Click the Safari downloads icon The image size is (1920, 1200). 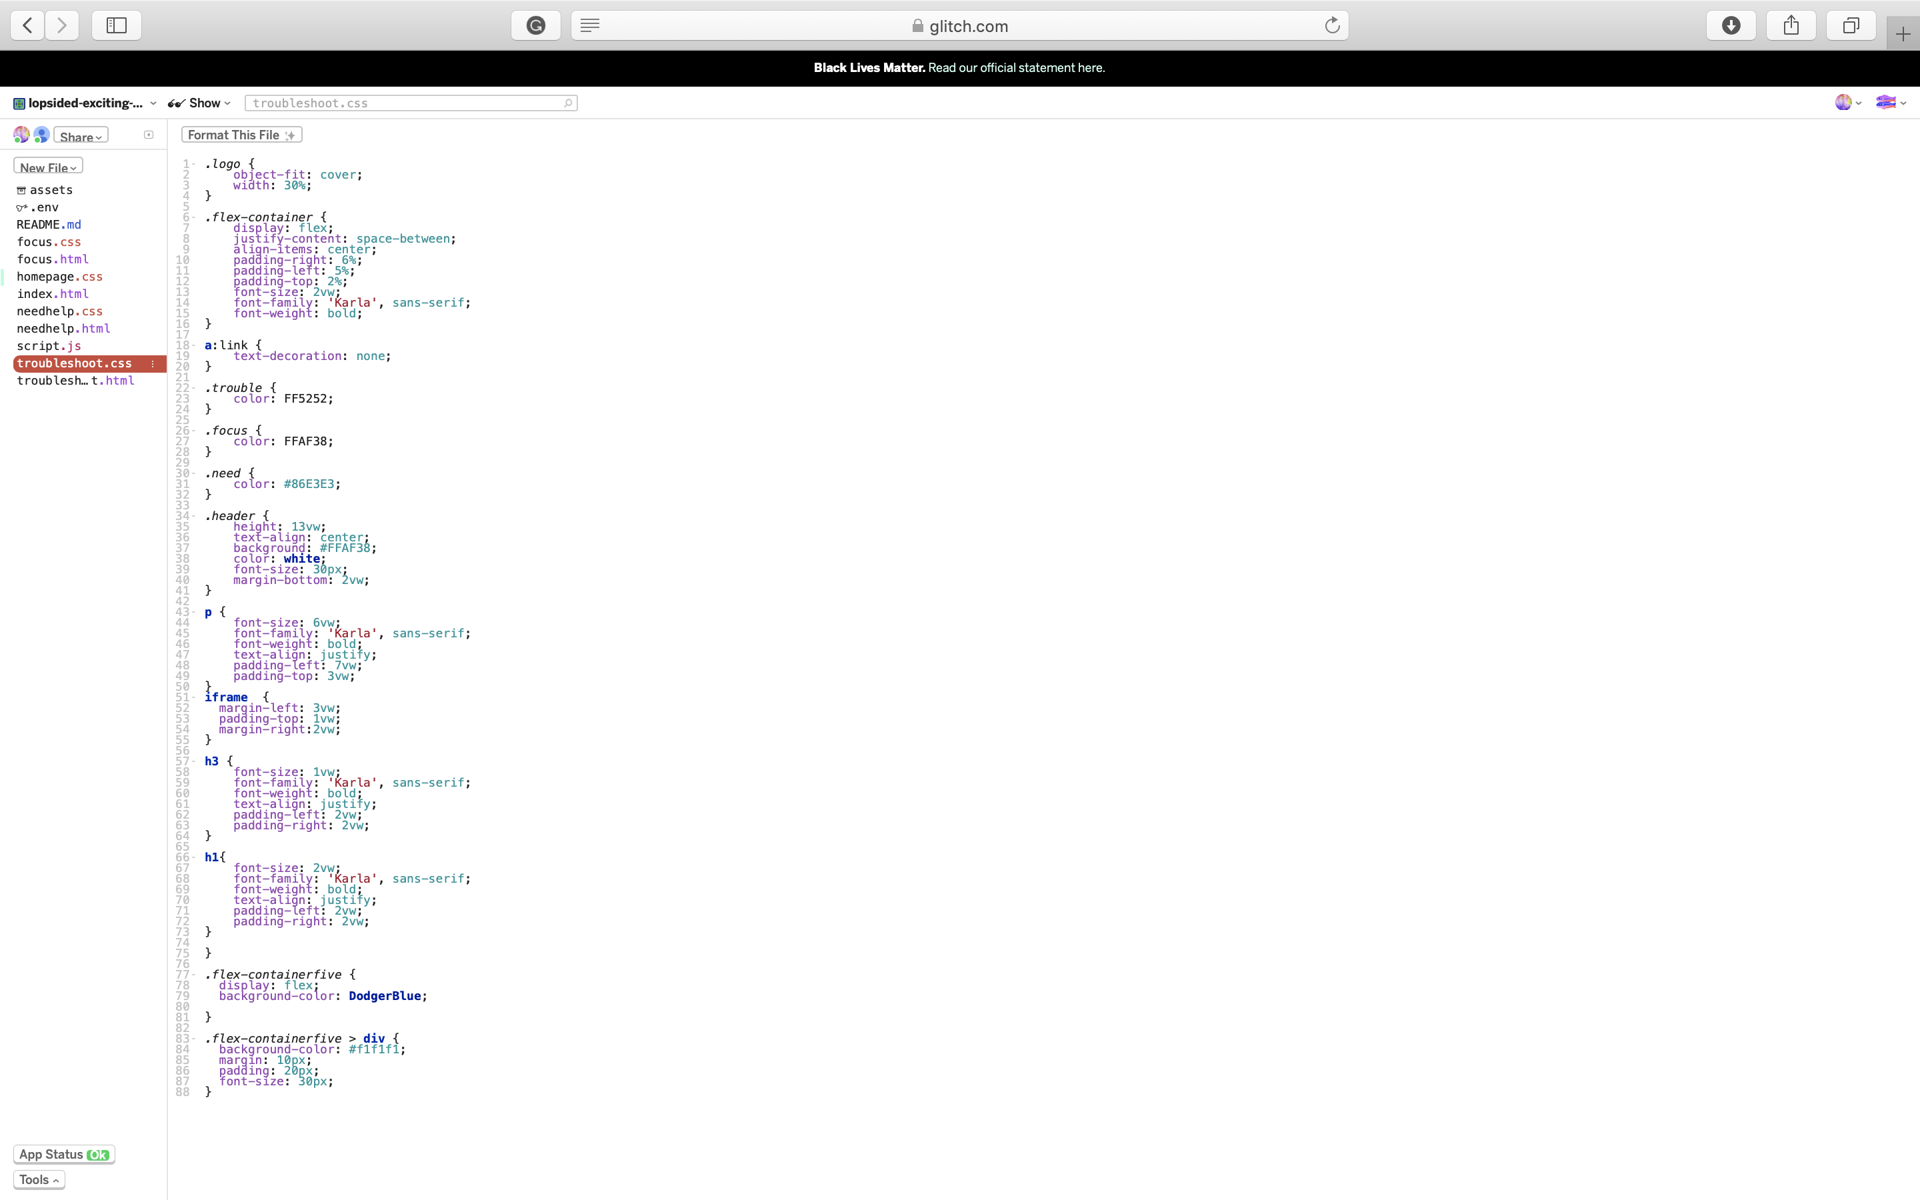point(1731,25)
